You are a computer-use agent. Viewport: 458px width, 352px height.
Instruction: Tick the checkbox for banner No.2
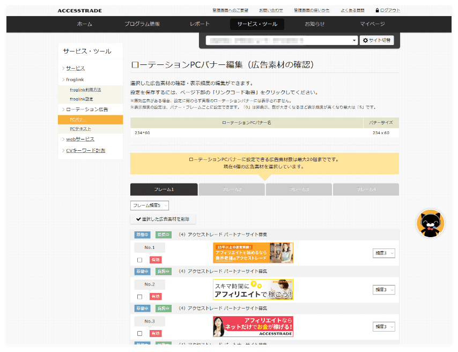tap(139, 297)
